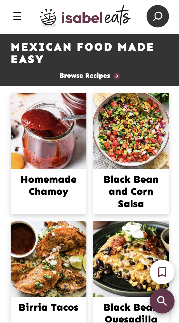Click the isabel eats wordmark text
179x323 pixels.
coord(96,17)
